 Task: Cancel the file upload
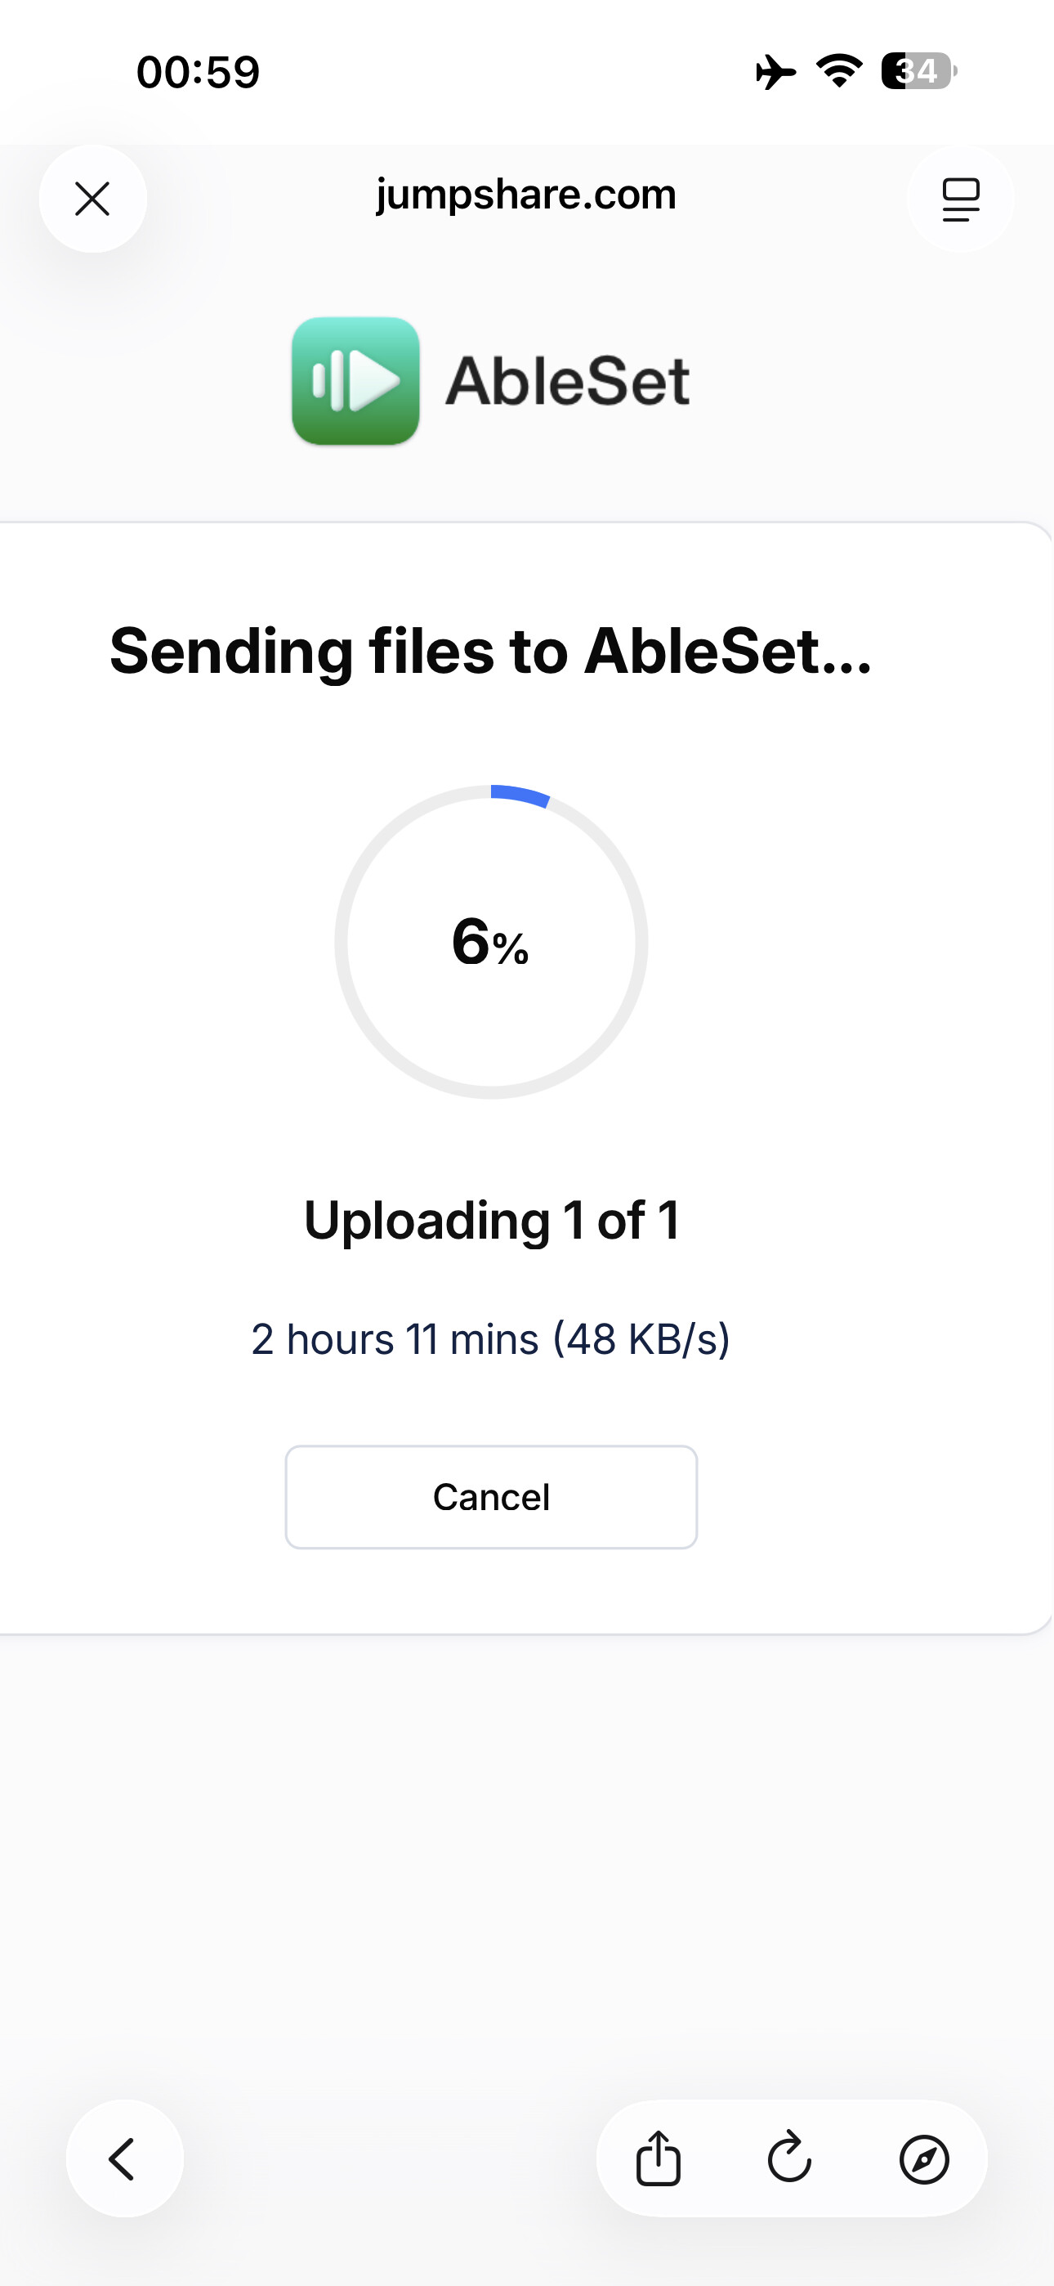[x=490, y=1497]
